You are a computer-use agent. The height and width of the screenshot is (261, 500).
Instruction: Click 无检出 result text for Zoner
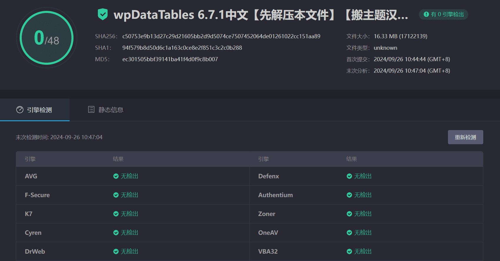(363, 214)
